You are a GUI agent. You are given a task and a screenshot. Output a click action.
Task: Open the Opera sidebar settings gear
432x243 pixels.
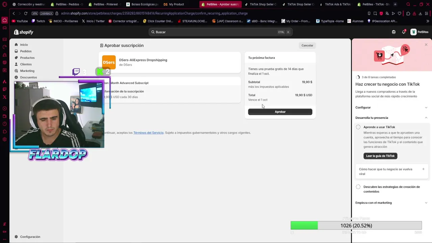pos(4,139)
